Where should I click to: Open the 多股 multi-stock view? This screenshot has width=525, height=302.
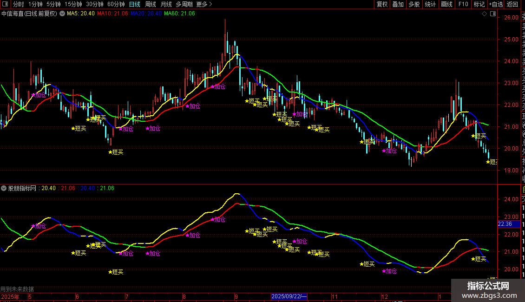click(414, 4)
